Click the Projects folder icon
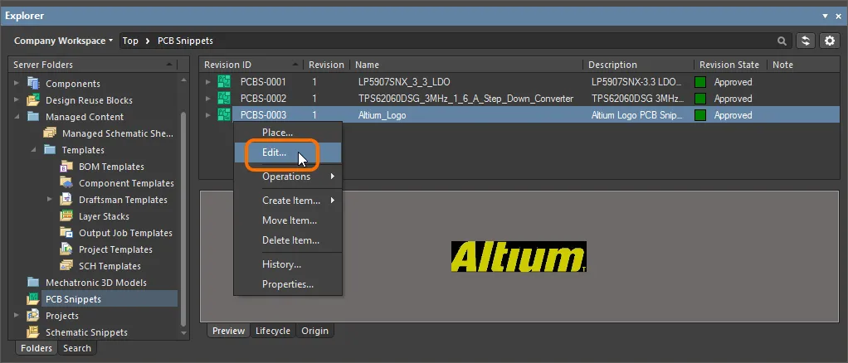848x363 pixels. coord(33,316)
